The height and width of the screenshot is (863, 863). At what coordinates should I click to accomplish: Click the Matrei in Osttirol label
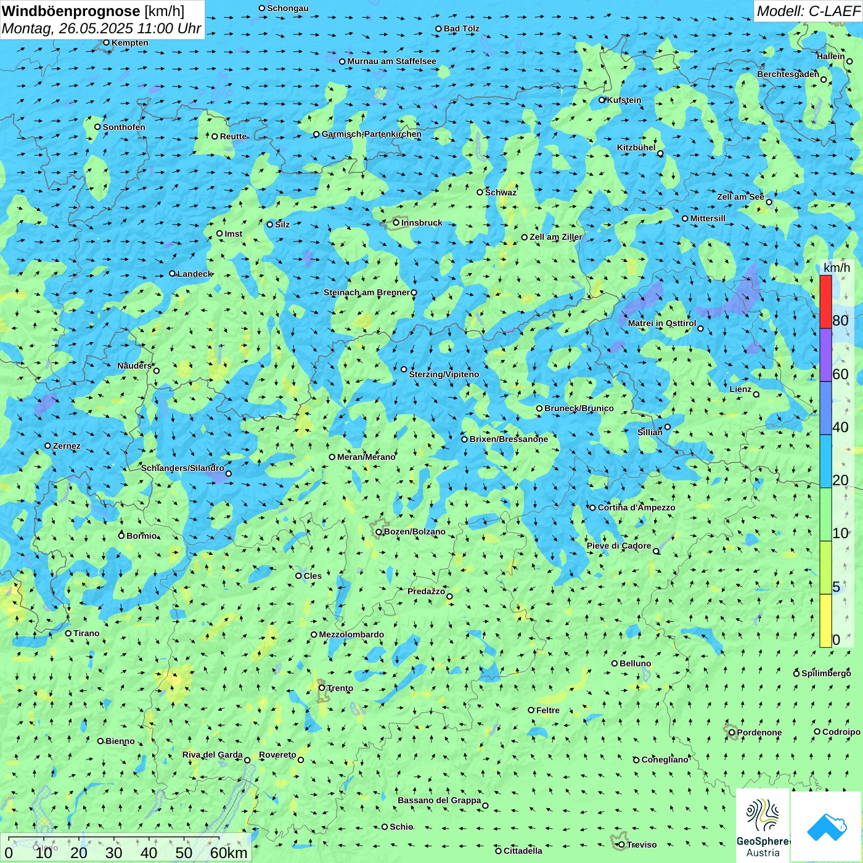662,323
